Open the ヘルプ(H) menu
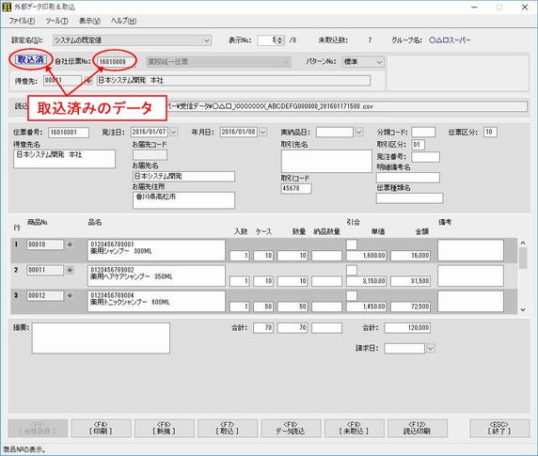The height and width of the screenshot is (456, 538). (x=123, y=21)
